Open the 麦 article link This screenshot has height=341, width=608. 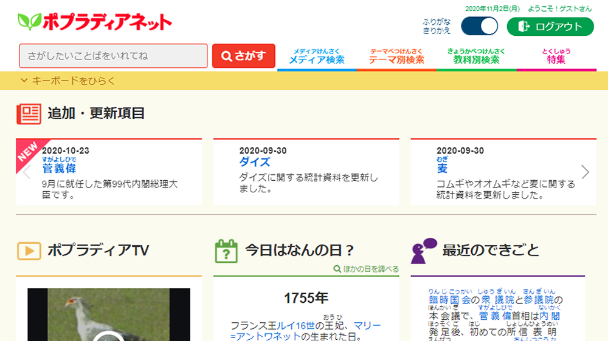tap(442, 168)
